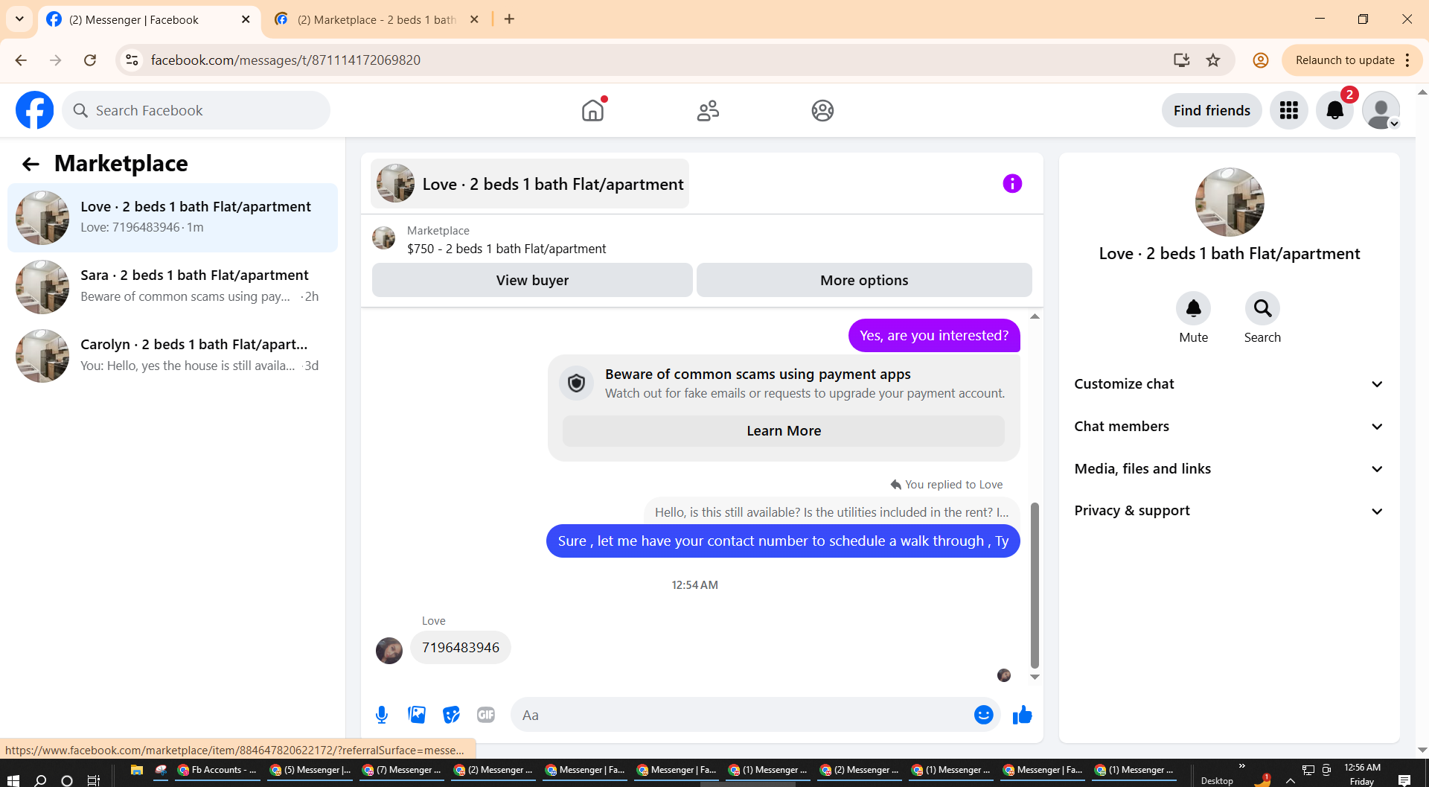The width and height of the screenshot is (1429, 787).
Task: Open Friends icon in top bar
Action: 708,110
